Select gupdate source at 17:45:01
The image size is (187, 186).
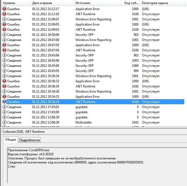pyautogui.click(x=81, y=107)
